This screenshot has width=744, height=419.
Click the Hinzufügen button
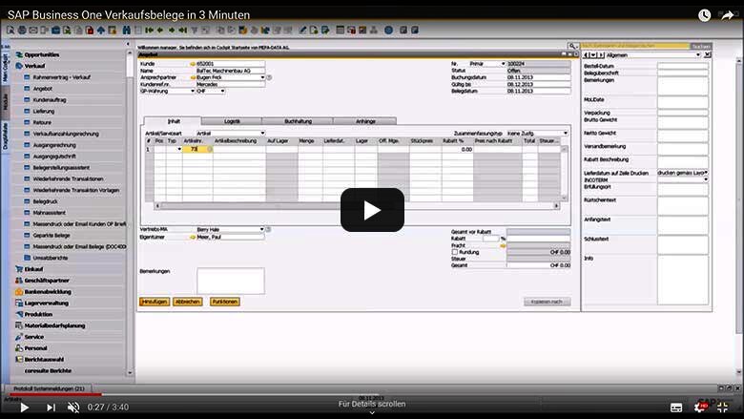coord(155,302)
